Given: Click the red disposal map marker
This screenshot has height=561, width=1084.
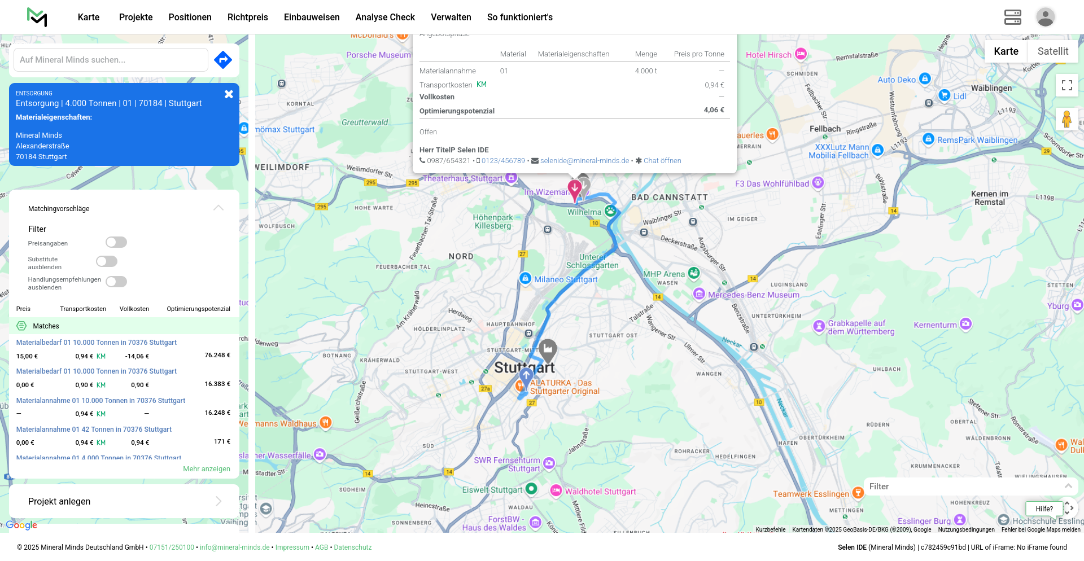Looking at the screenshot, I should (x=574, y=190).
